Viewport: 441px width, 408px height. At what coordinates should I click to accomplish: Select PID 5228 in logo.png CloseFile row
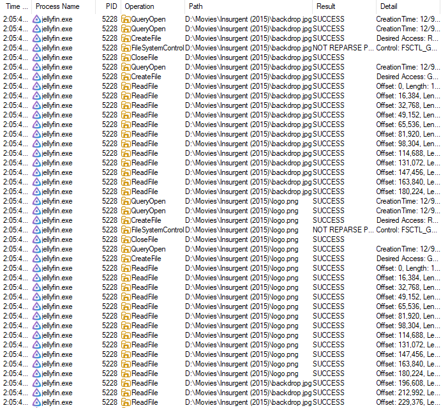(x=109, y=239)
